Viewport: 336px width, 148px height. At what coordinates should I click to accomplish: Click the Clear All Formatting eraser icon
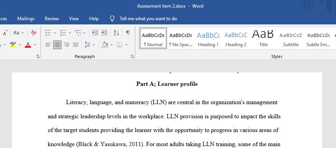pyautogui.click(x=34, y=33)
